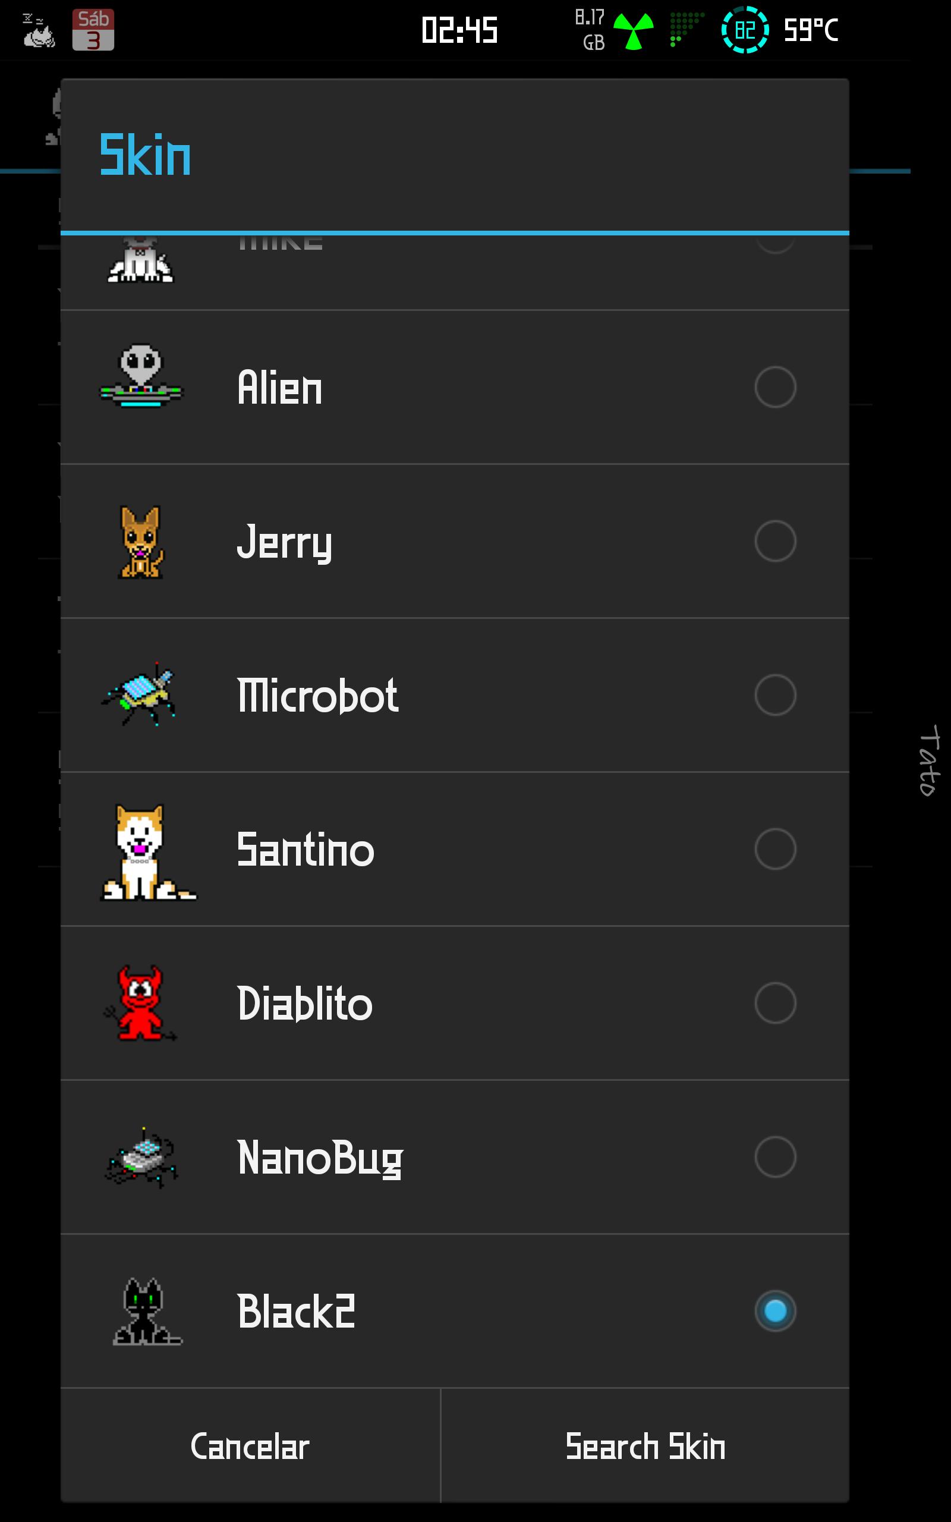The height and width of the screenshot is (1522, 951).
Task: Select the Santino radio button
Action: 775,849
